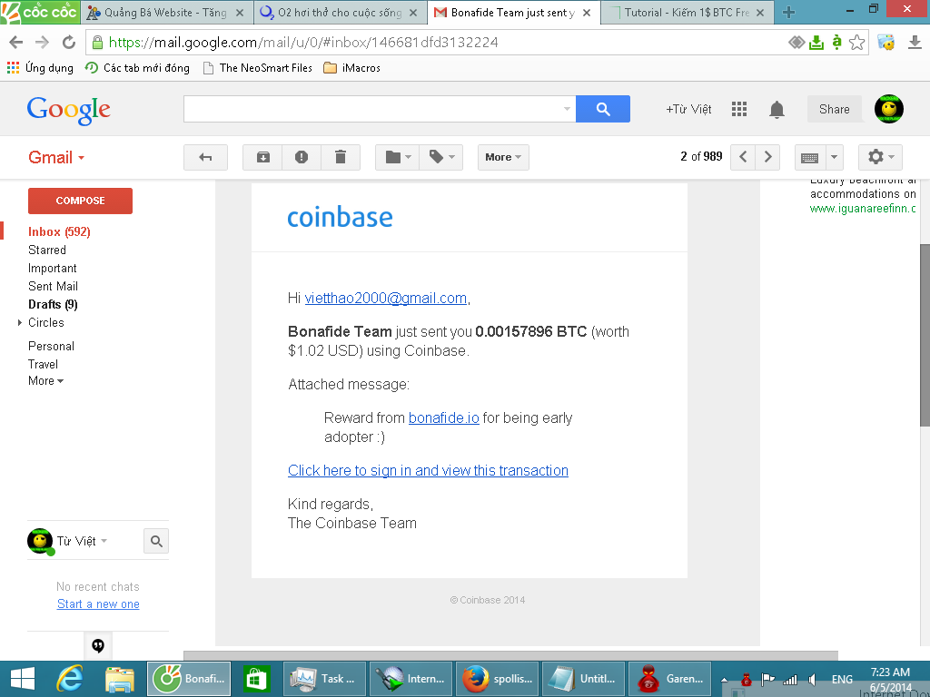This screenshot has height=697, width=930.
Task: Open The NeoSmart Files bookmark
Action: pos(257,67)
